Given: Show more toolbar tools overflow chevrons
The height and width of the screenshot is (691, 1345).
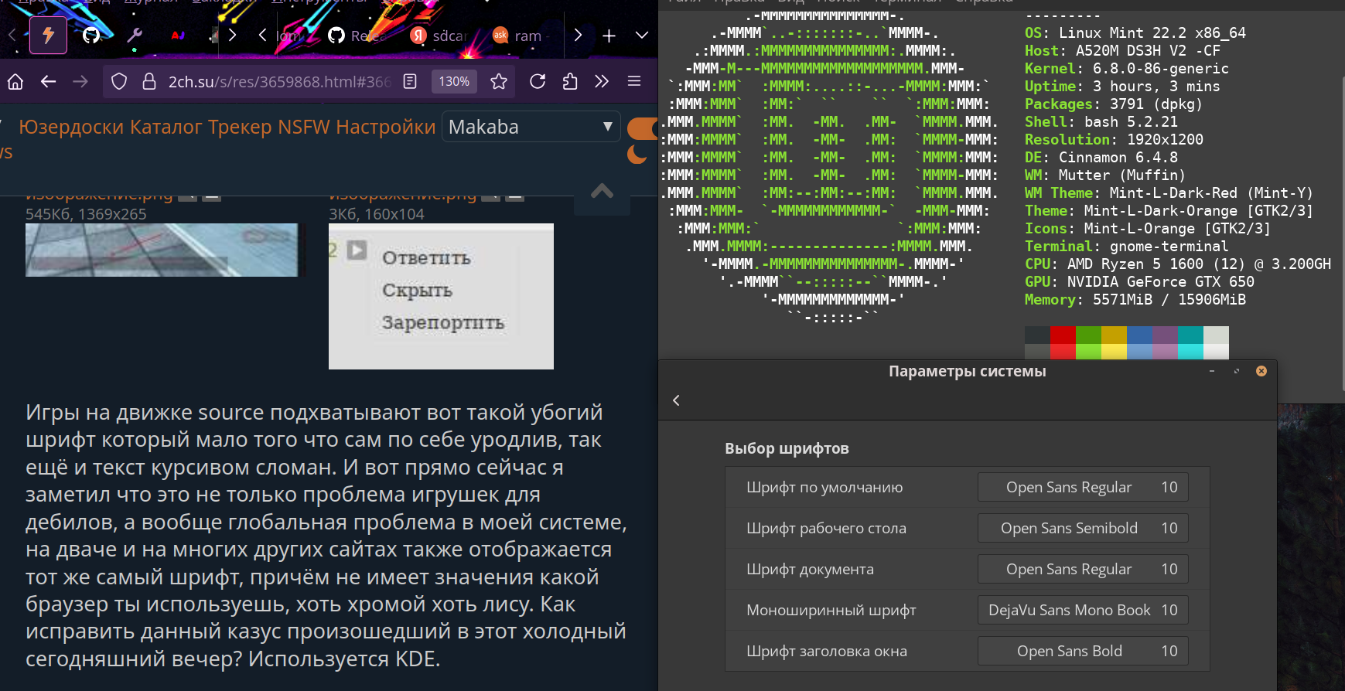Looking at the screenshot, I should tap(602, 81).
